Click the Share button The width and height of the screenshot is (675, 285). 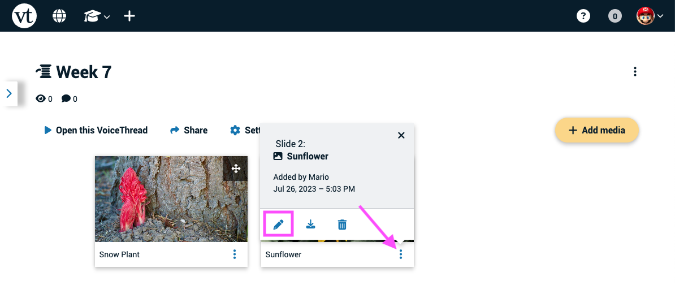[189, 130]
